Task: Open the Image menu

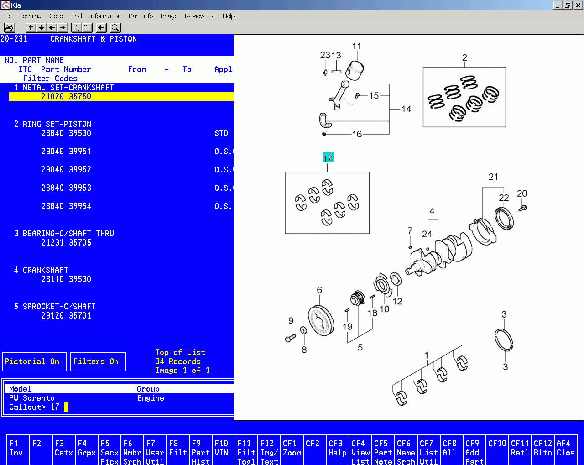Action: pyautogui.click(x=169, y=16)
